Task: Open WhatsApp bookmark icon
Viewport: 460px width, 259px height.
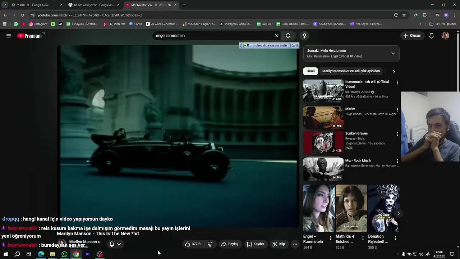Action: (x=16, y=24)
